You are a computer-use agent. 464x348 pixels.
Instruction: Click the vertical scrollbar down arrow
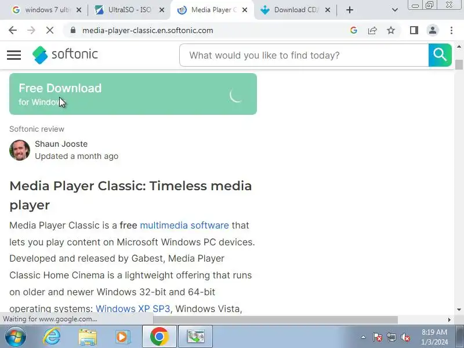(x=459, y=310)
